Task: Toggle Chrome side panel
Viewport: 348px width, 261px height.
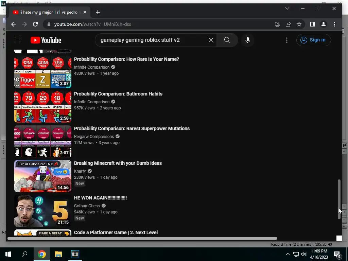Action: (313, 24)
